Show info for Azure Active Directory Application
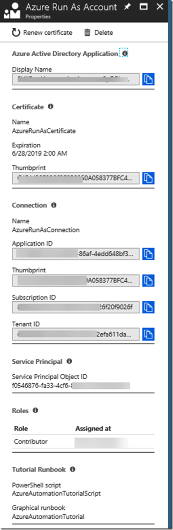 (124, 53)
